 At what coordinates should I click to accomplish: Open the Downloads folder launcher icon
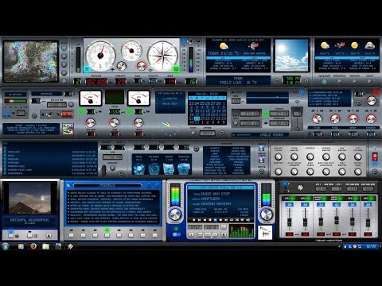point(184,168)
